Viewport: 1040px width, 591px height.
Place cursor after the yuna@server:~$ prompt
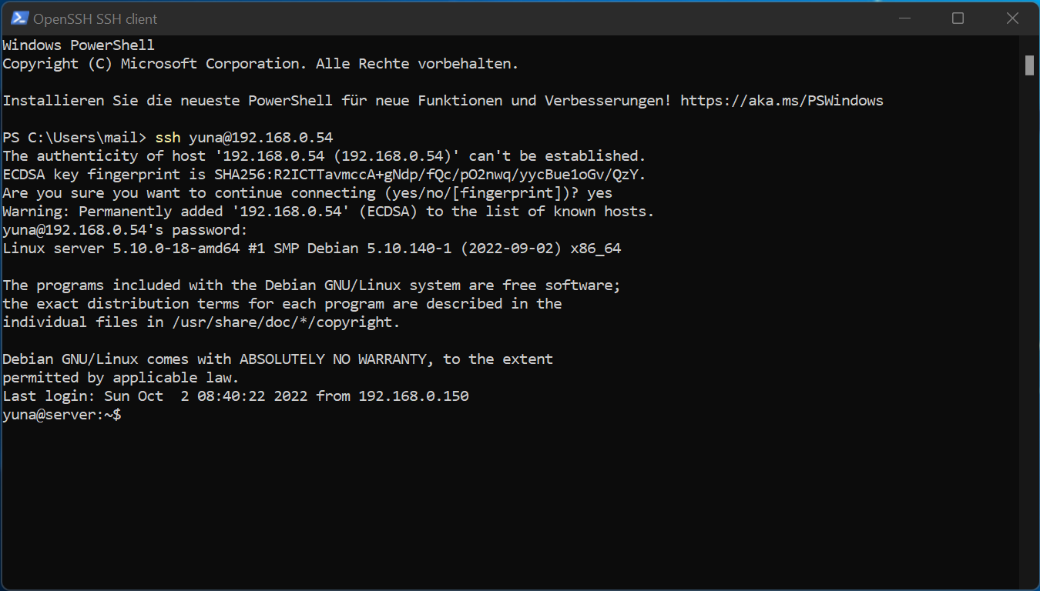[126, 415]
